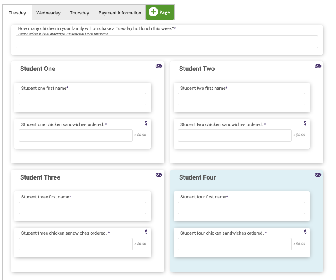Focus Student three chicken sandwiches ordered field
336x280 pixels.
pyautogui.click(x=76, y=244)
